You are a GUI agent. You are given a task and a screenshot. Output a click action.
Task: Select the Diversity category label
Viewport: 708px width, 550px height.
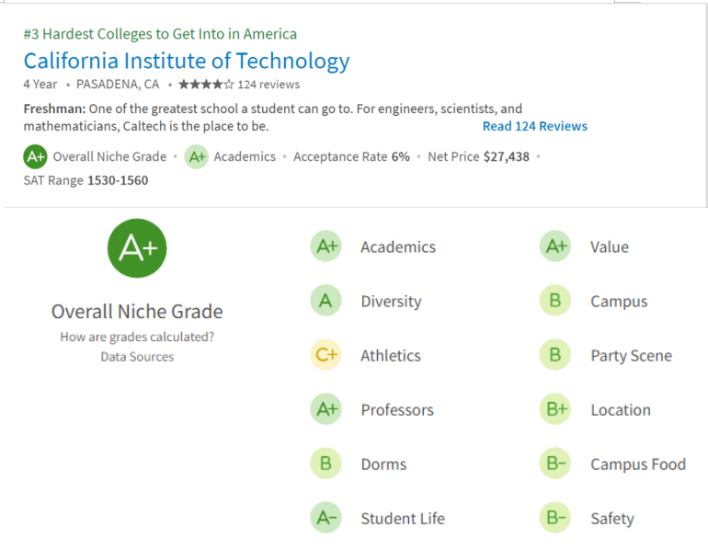click(391, 302)
